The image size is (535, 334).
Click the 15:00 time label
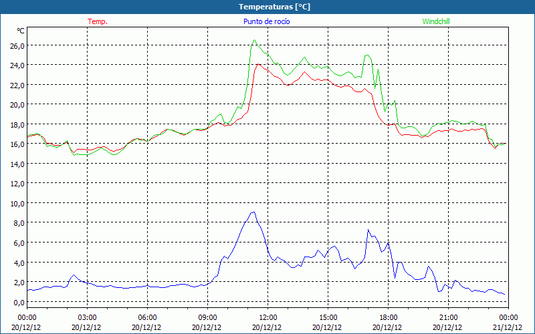pyautogui.click(x=328, y=318)
